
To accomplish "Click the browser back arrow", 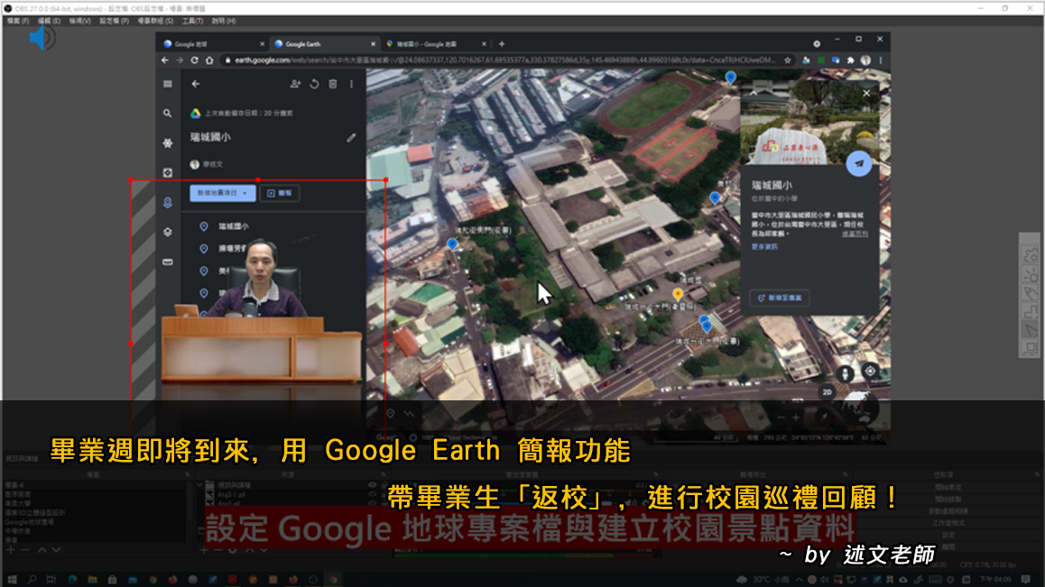I will (164, 60).
